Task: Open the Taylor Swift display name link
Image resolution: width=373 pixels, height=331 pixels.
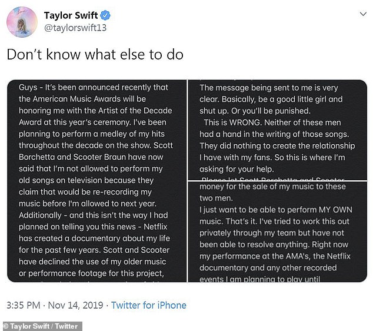Action: pos(70,15)
